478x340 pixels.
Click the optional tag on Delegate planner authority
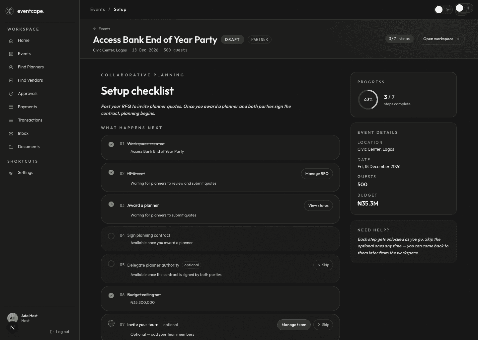[x=192, y=265]
